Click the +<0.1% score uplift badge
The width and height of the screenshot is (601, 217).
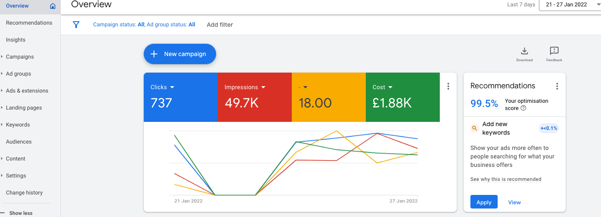548,128
